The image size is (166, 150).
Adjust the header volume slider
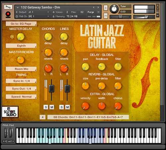(x=144, y=17)
